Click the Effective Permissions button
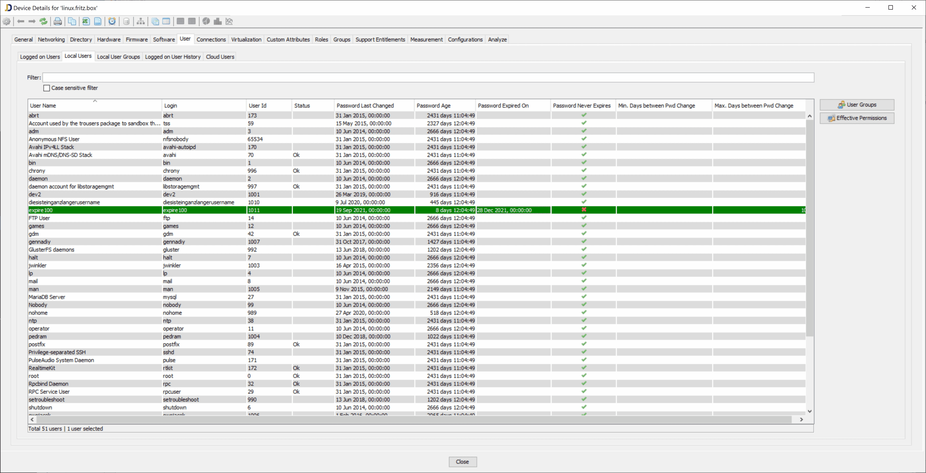 pos(857,118)
